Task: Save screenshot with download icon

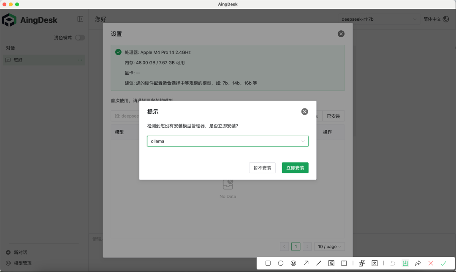Action: 405,263
